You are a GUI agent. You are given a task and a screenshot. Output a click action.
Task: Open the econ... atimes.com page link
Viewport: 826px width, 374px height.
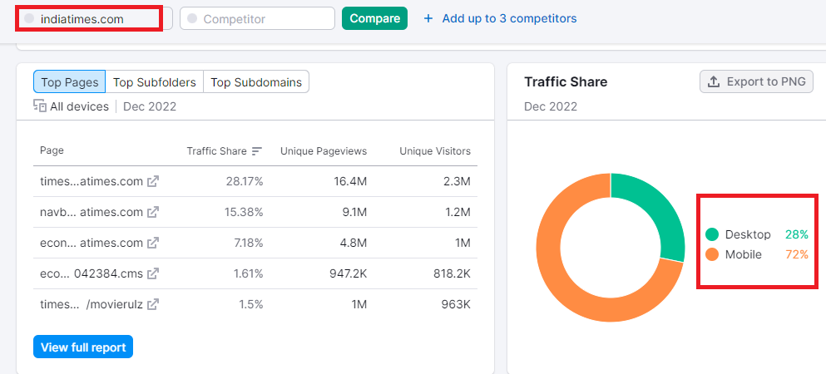coord(92,243)
